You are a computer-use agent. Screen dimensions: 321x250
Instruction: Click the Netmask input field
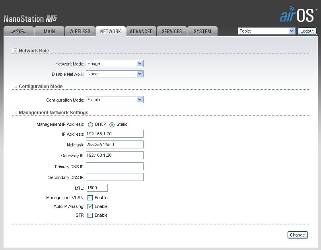(115, 144)
